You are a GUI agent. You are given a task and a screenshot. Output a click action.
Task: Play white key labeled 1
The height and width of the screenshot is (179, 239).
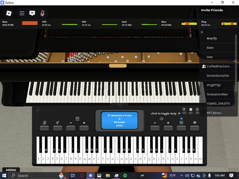coord(39,158)
